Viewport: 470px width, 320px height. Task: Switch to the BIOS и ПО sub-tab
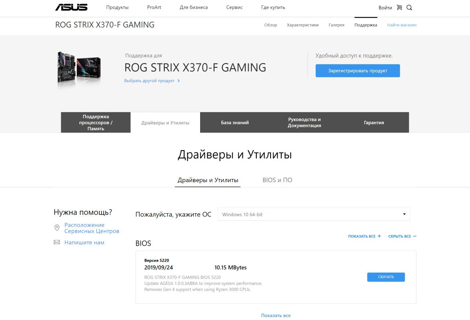pos(277,180)
